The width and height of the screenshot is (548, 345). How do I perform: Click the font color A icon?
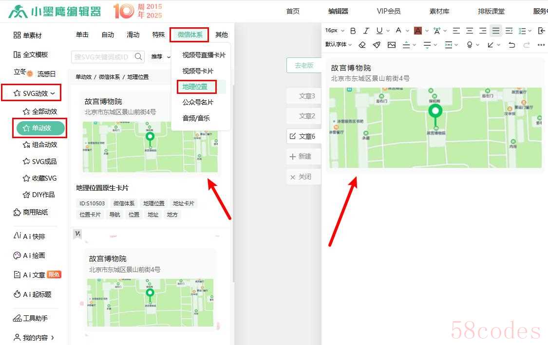(x=398, y=30)
